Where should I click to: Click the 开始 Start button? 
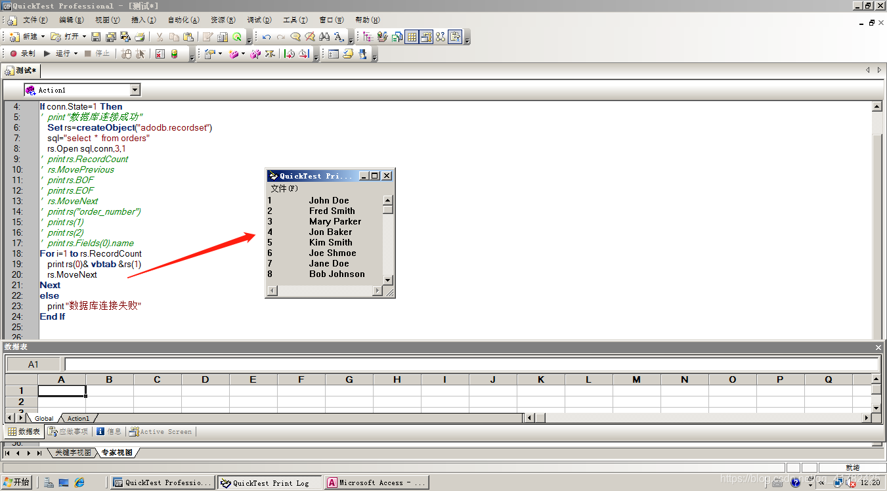[17, 482]
